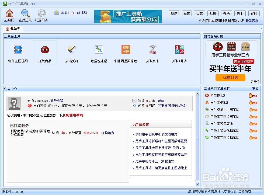
Task: Open the 抓取京东 JD grabber tool
Action: [152, 52]
